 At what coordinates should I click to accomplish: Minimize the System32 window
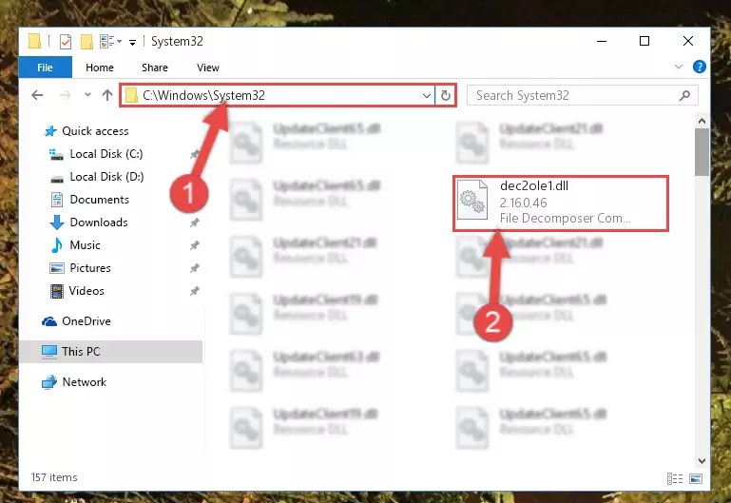[602, 42]
